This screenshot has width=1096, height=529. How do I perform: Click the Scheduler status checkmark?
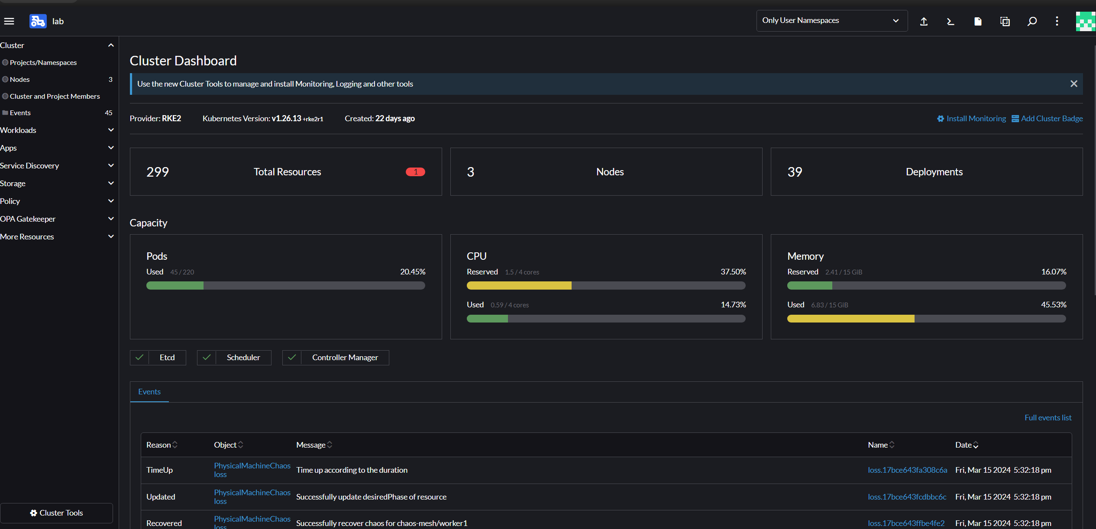pos(207,358)
